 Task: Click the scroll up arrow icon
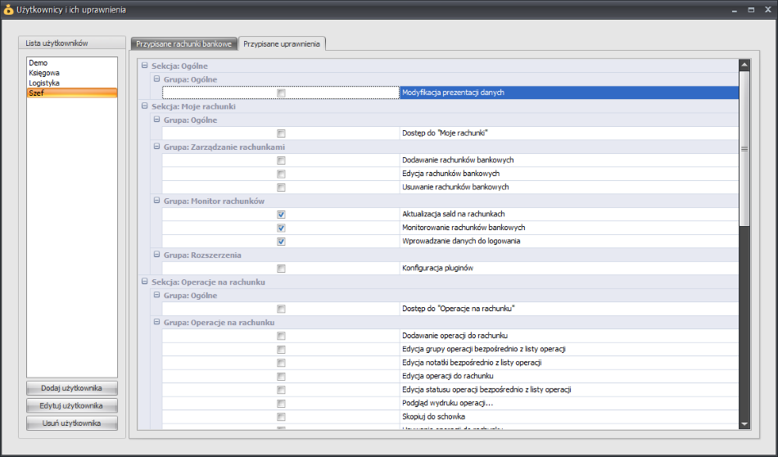click(x=744, y=65)
